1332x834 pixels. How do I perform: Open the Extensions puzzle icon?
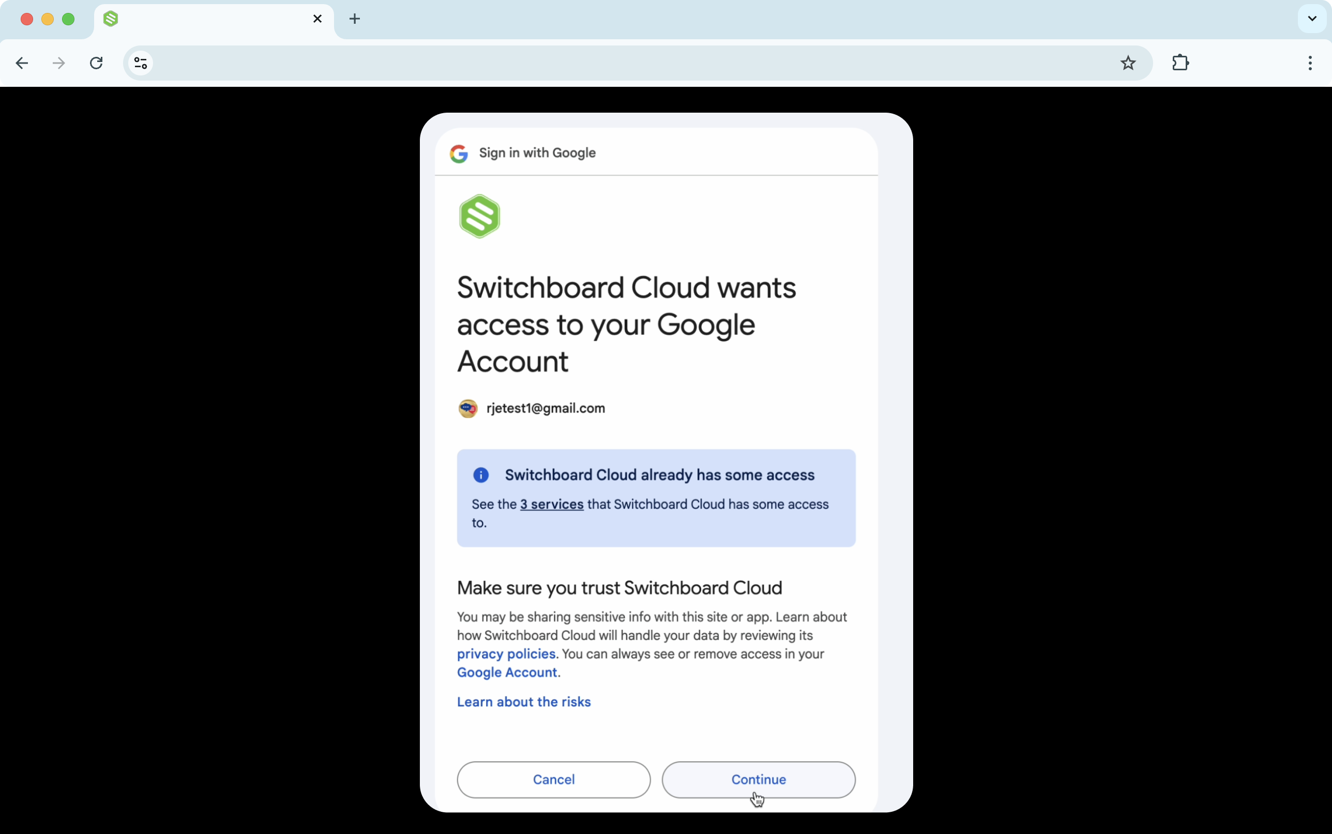click(1180, 63)
